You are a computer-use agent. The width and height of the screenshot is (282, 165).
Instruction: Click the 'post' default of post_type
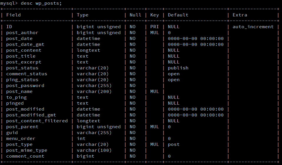click(174, 144)
